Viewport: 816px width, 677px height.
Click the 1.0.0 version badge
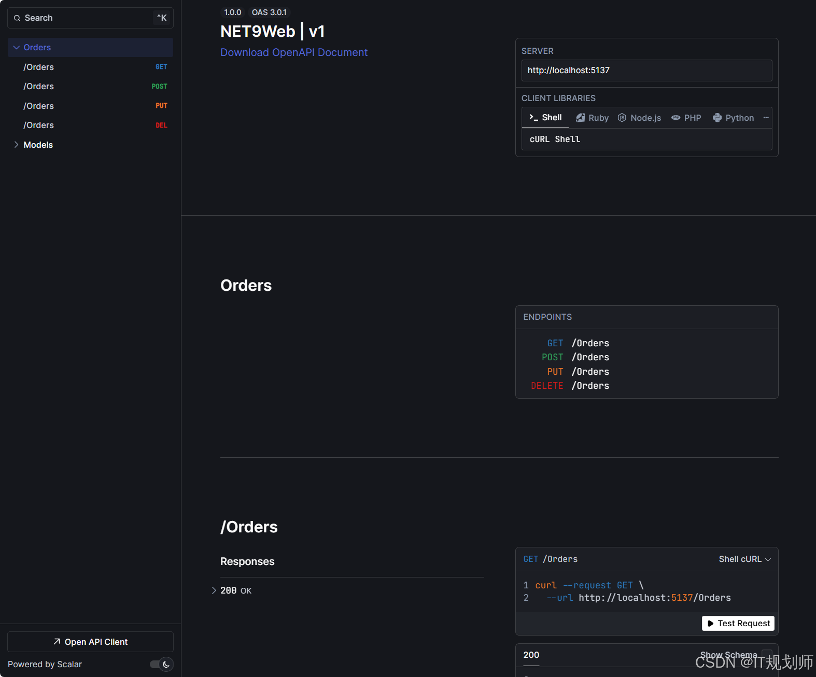(x=233, y=12)
